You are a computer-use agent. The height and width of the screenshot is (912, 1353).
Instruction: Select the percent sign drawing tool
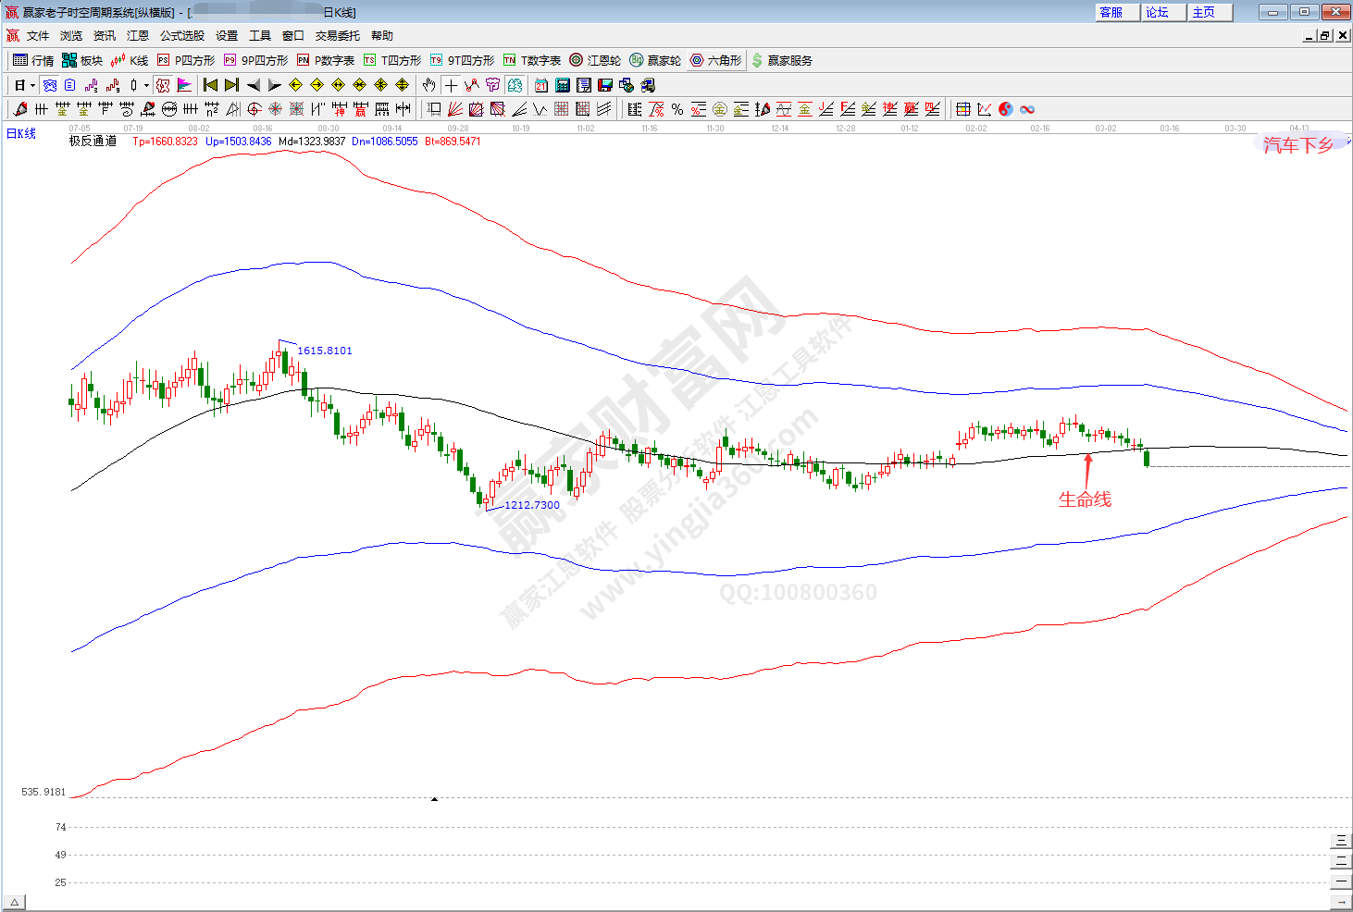pos(677,109)
